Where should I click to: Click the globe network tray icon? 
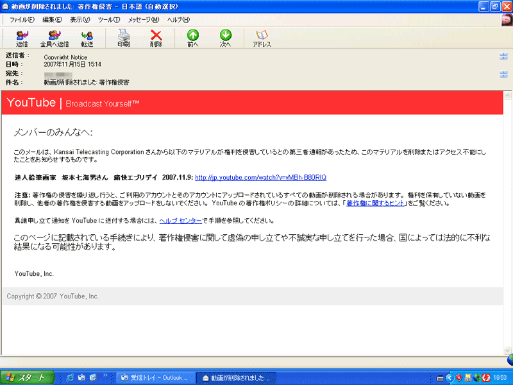point(477,378)
